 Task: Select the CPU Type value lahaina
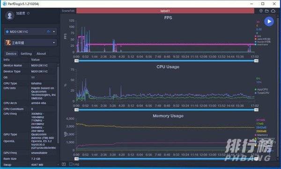pyautogui.click(x=36, y=83)
